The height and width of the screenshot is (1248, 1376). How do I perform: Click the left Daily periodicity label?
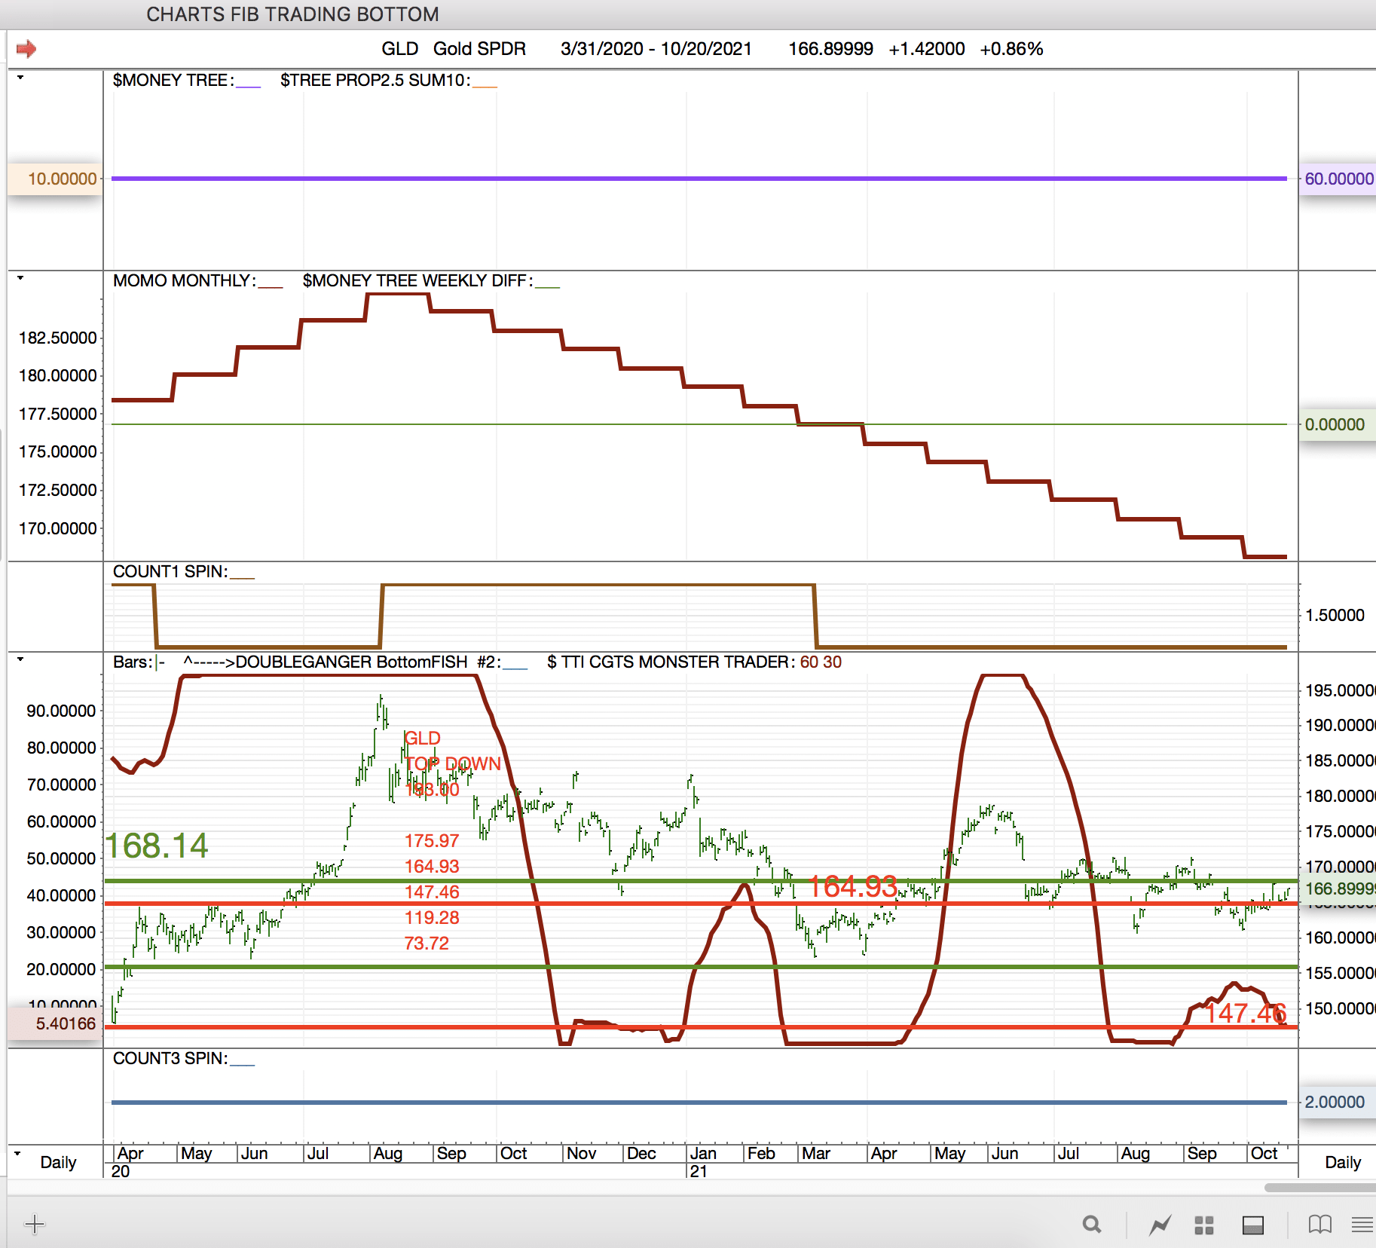[58, 1162]
